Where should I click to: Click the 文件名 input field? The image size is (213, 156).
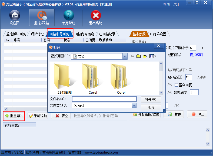[104, 99]
